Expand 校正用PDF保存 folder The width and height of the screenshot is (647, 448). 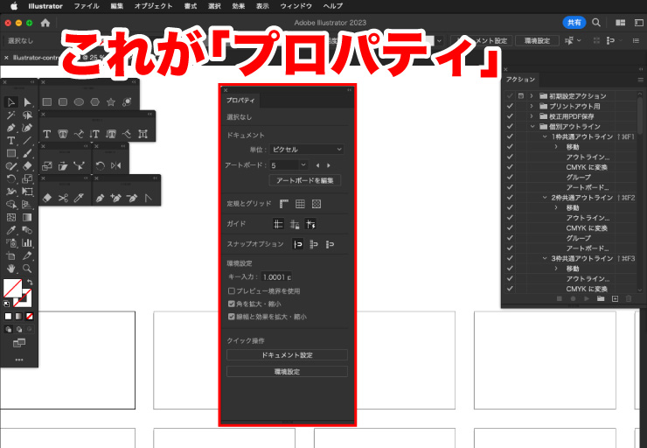click(532, 116)
